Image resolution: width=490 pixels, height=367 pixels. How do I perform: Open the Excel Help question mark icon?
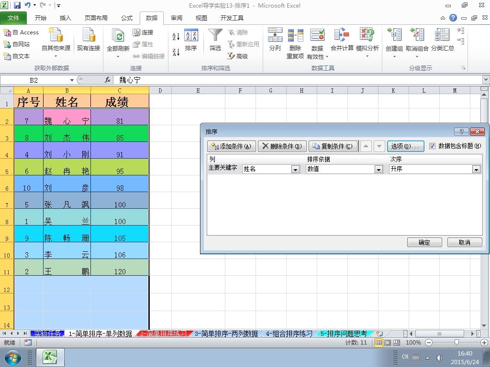point(453,18)
